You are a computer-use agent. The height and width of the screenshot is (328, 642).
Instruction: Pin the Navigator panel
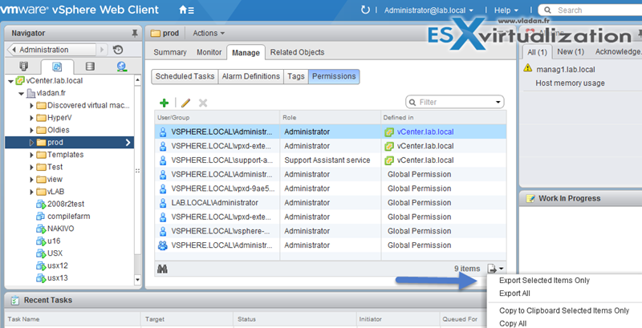(x=135, y=34)
